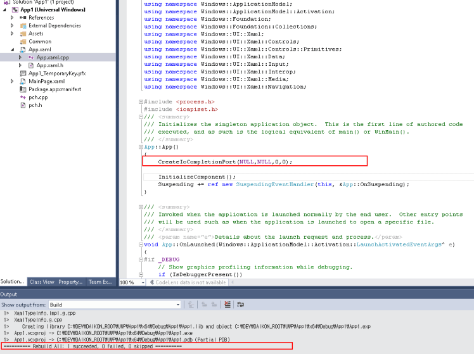Image resolution: width=474 pixels, height=354 pixels.
Task: Switch to the Class View tab
Action: click(42, 282)
